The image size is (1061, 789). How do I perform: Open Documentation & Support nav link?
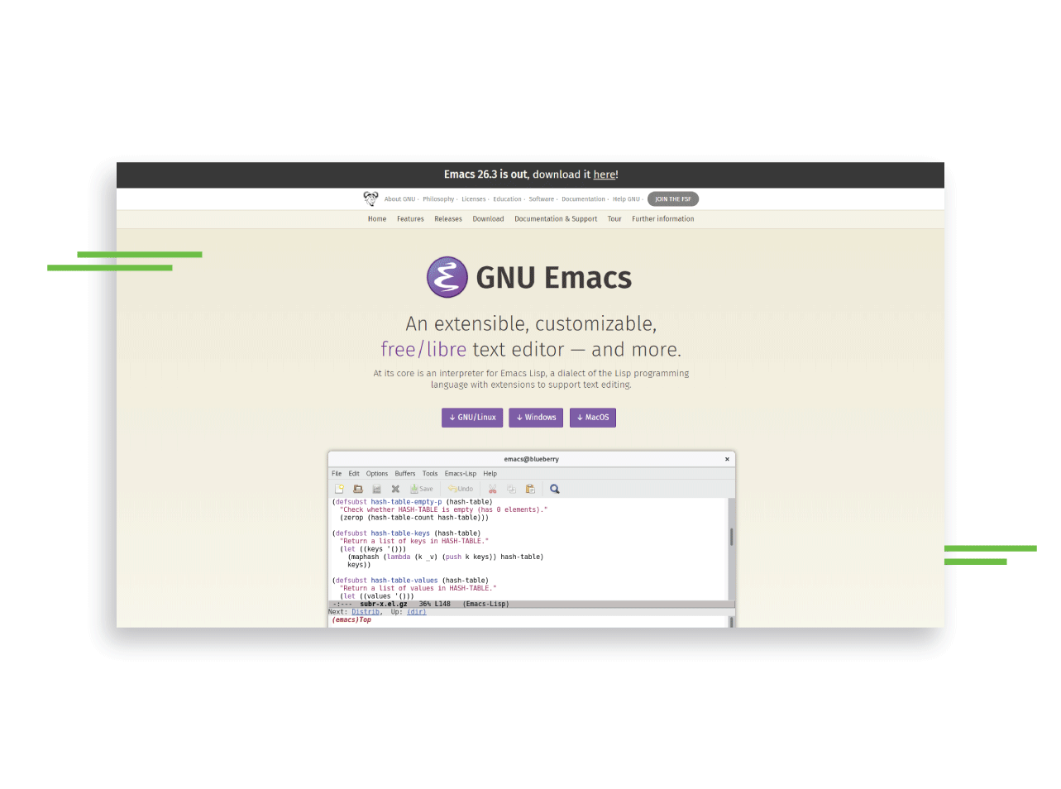[x=556, y=219]
